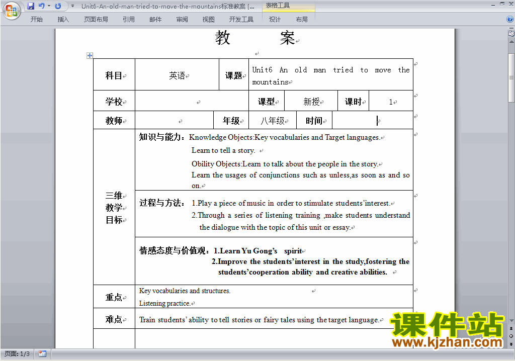515x361 pixels.
Task: Go to previous page browse button
Action: click(x=511, y=328)
